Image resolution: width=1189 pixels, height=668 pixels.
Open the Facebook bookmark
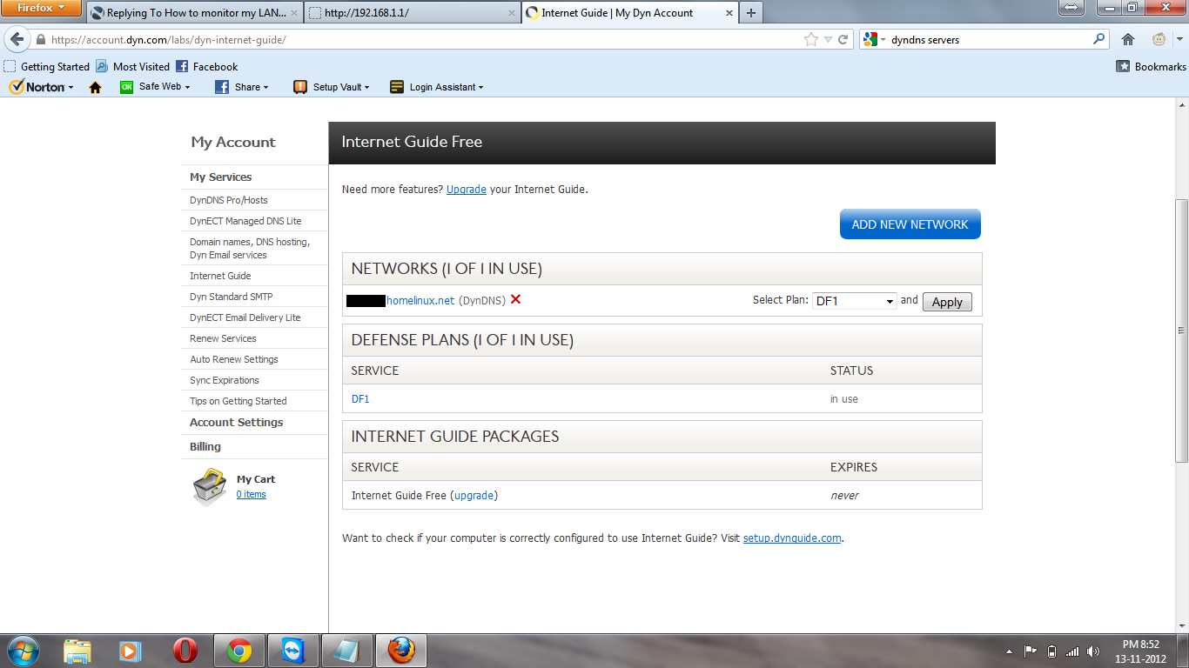tap(207, 66)
